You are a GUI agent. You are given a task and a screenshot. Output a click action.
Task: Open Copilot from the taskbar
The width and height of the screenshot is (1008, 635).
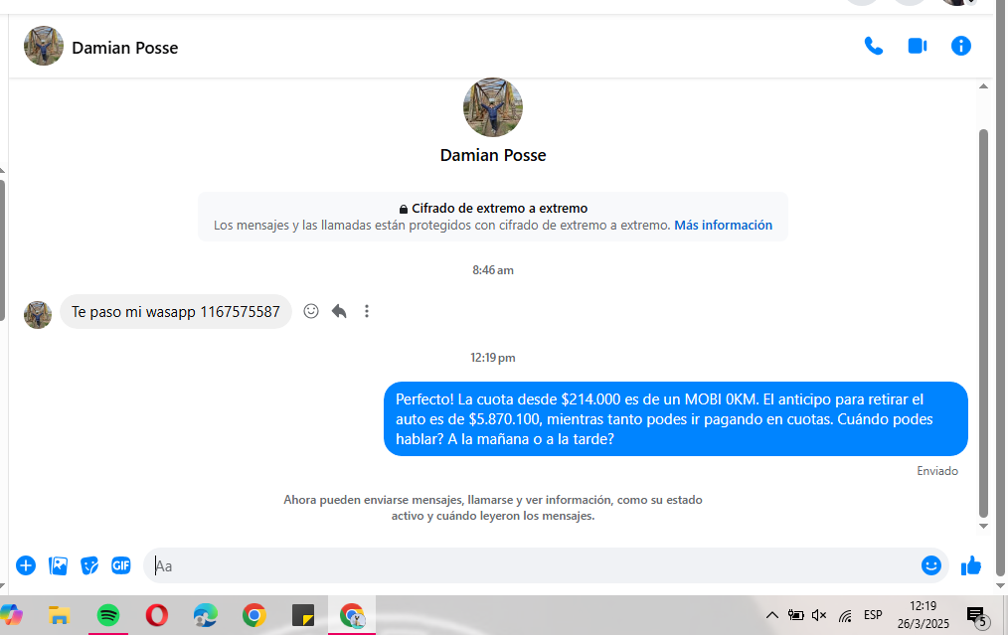(x=12, y=615)
